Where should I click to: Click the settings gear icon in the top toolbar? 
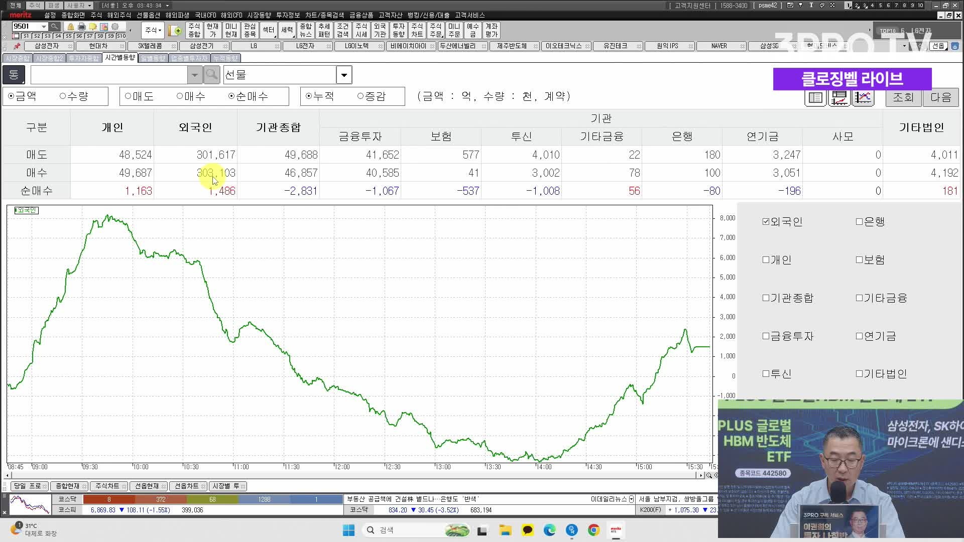[115, 27]
